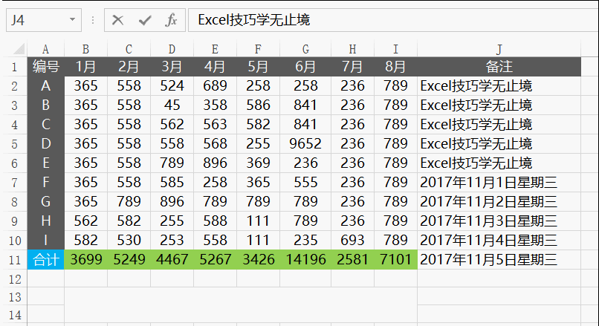Confirm entry with the checkmark icon

click(145, 20)
